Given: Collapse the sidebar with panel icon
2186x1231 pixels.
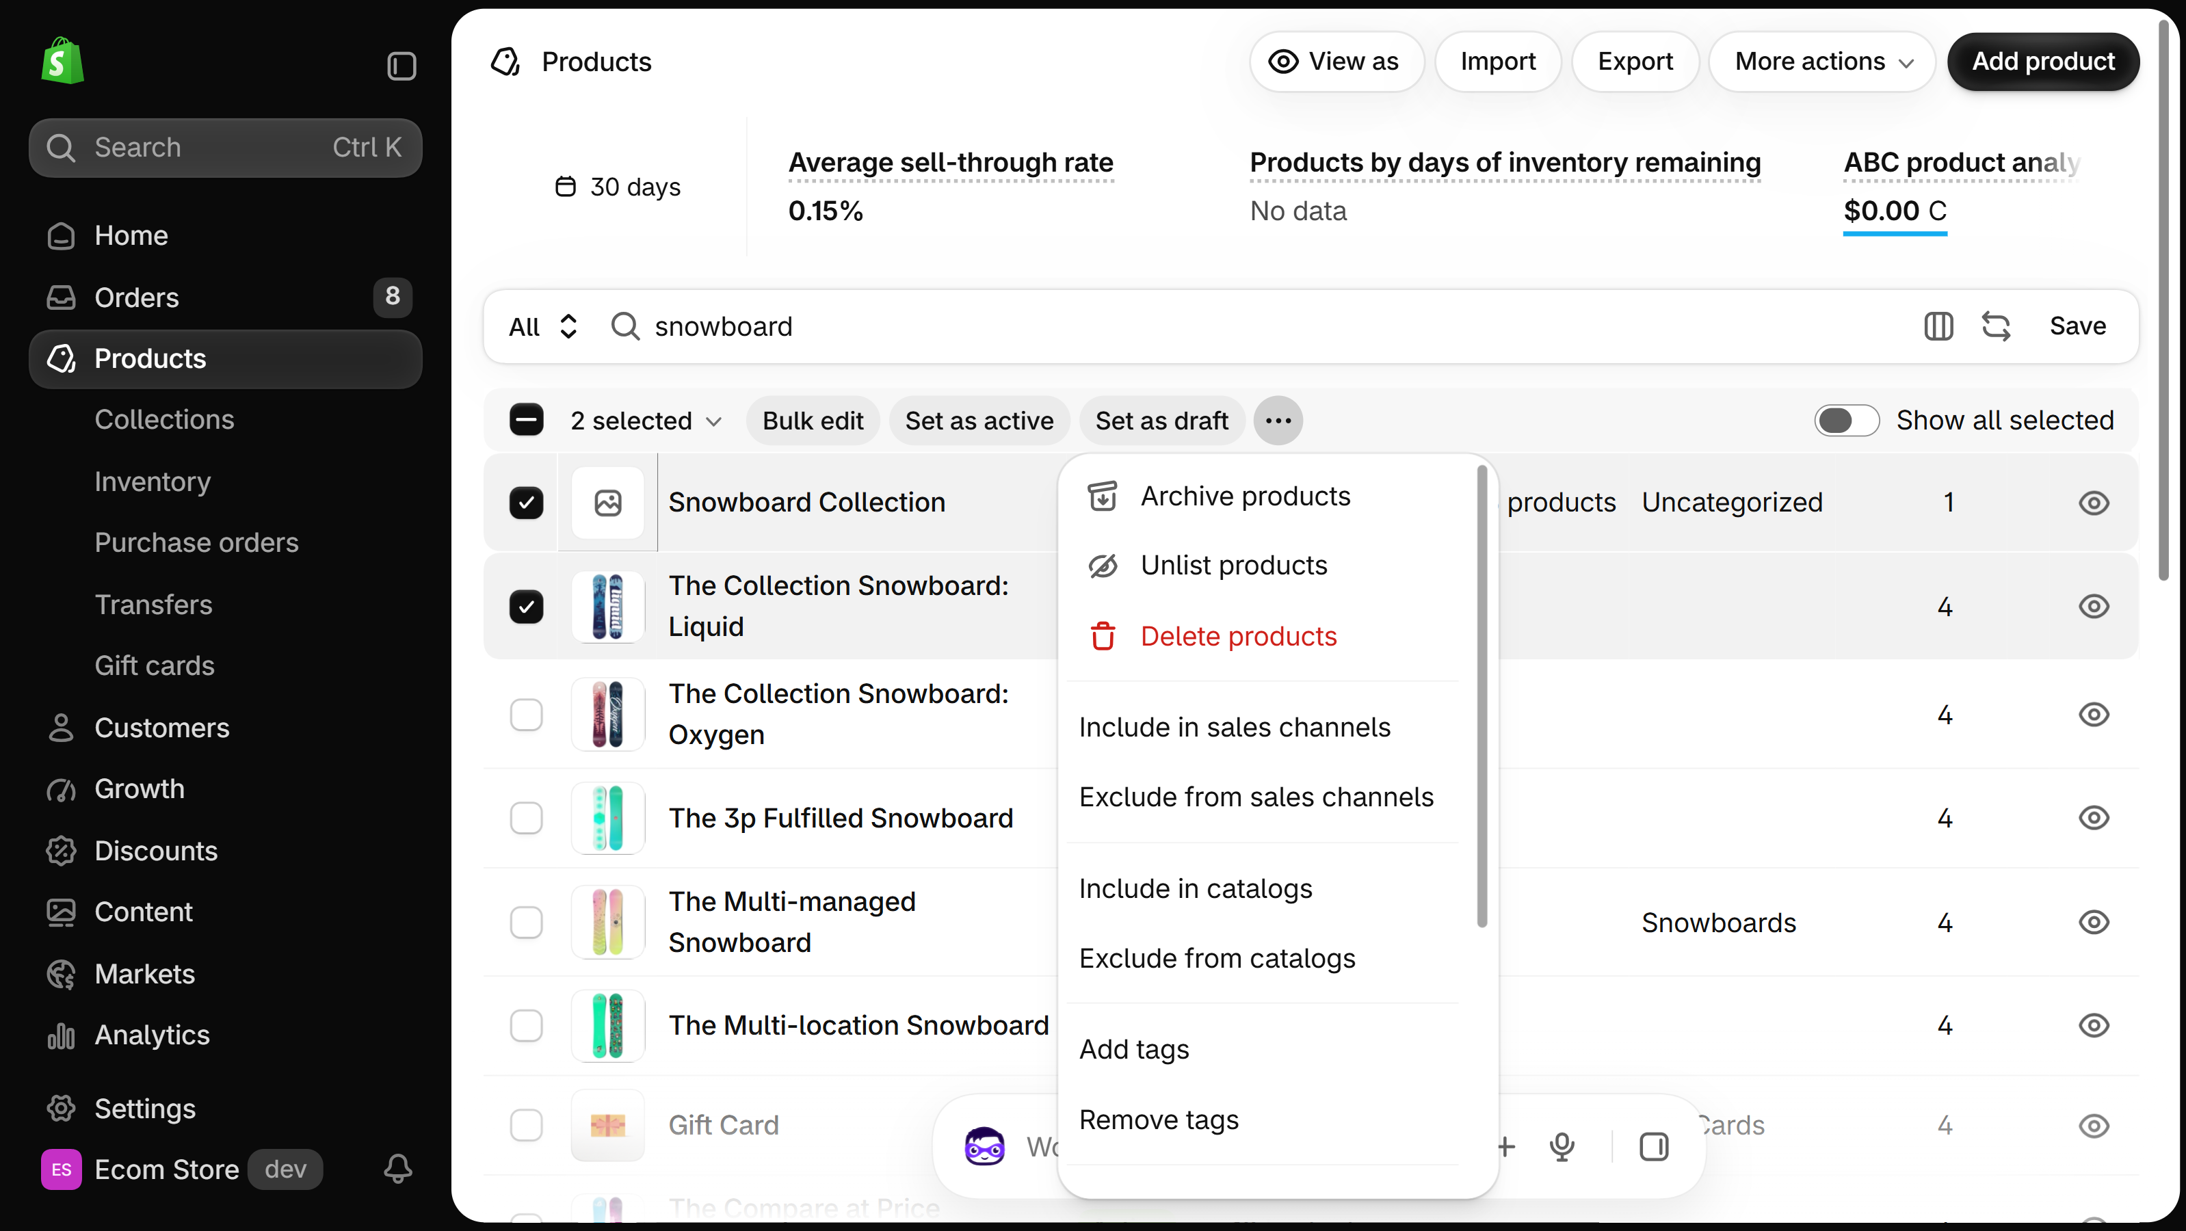Looking at the screenshot, I should click(x=401, y=66).
